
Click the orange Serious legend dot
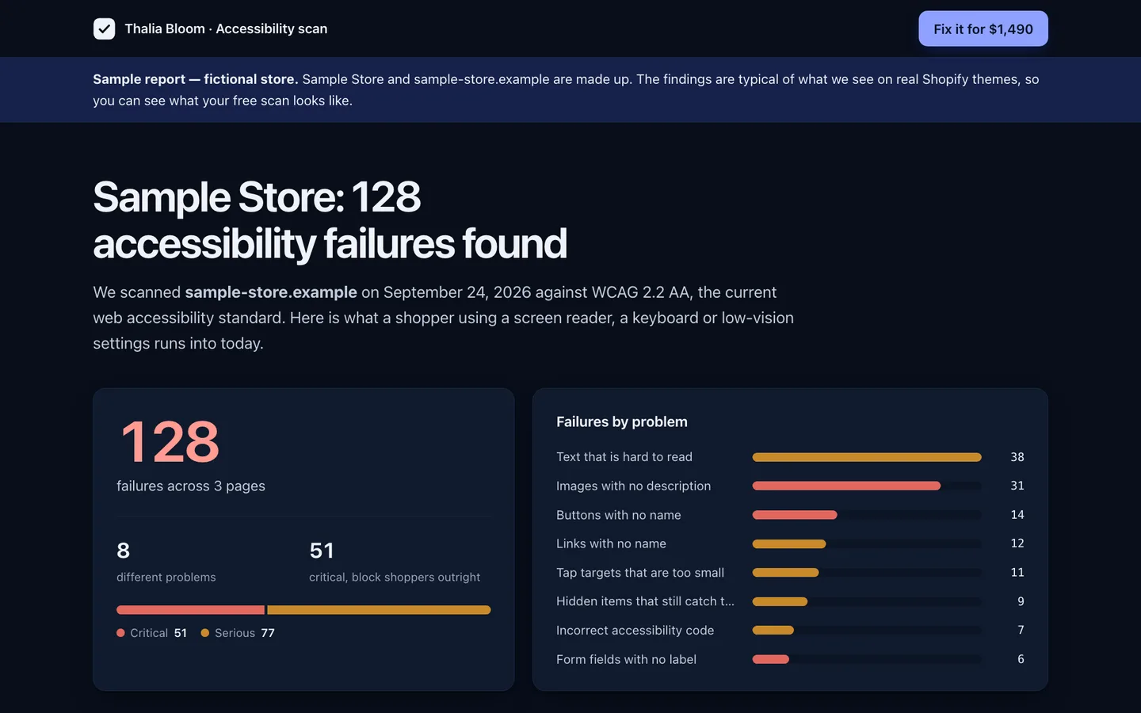tap(205, 633)
